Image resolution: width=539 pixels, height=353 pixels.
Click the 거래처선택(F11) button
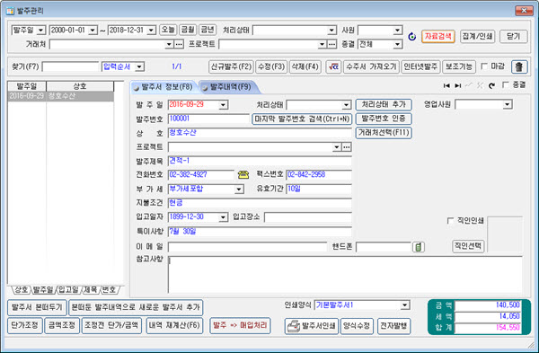pyautogui.click(x=384, y=133)
